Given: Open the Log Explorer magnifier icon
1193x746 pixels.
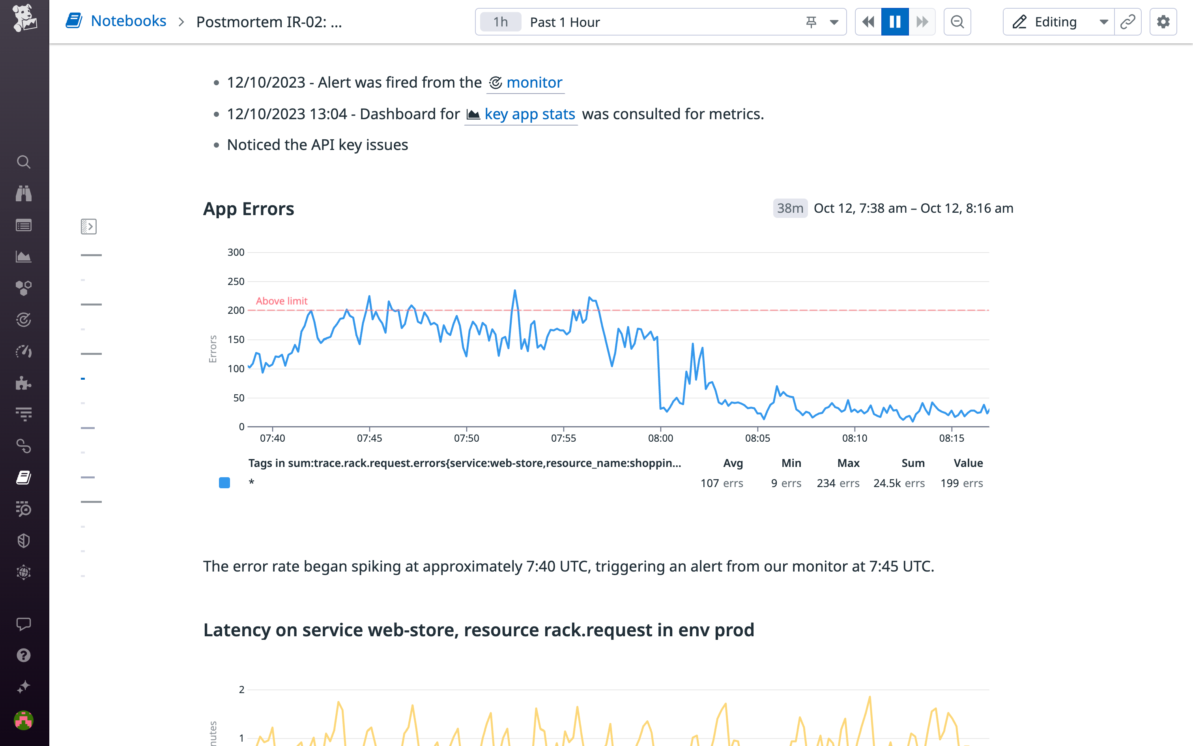Looking at the screenshot, I should click(24, 510).
